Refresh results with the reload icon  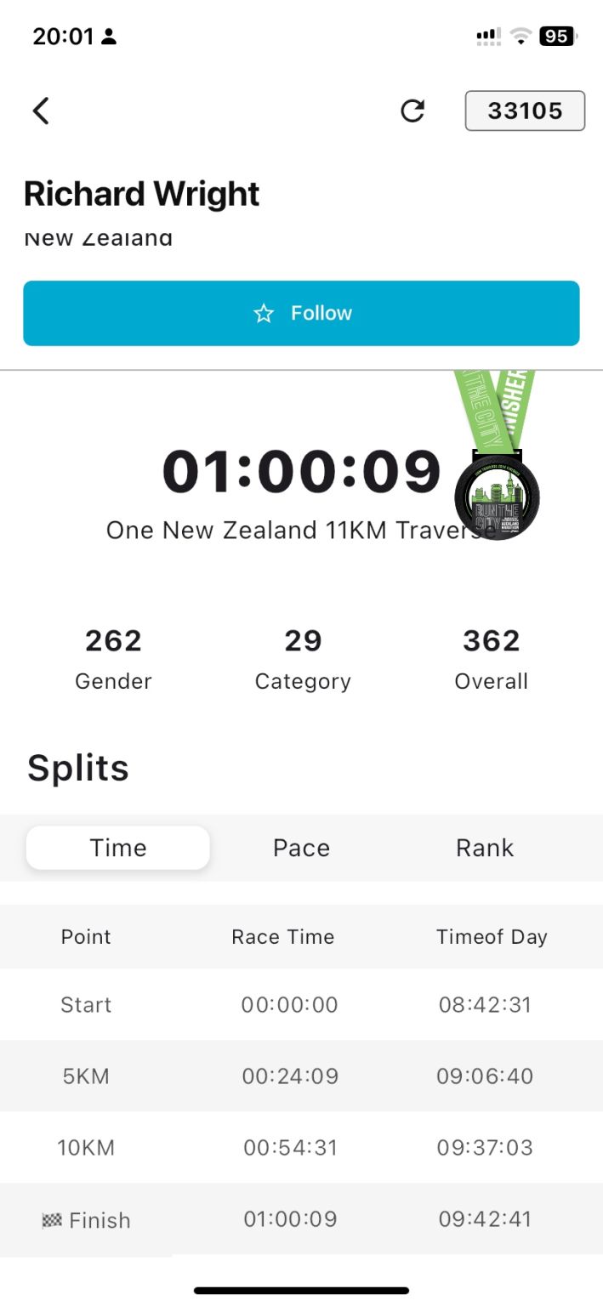(412, 111)
